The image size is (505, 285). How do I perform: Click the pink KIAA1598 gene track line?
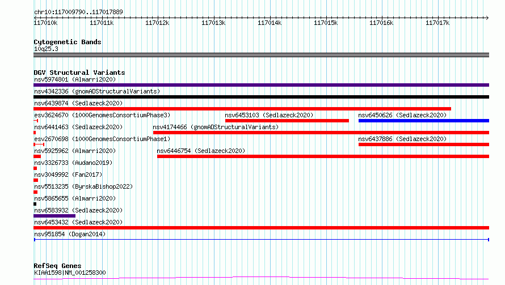pyautogui.click(x=261, y=278)
